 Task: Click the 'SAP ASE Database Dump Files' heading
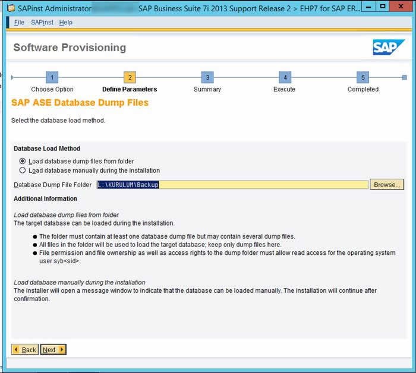point(80,103)
